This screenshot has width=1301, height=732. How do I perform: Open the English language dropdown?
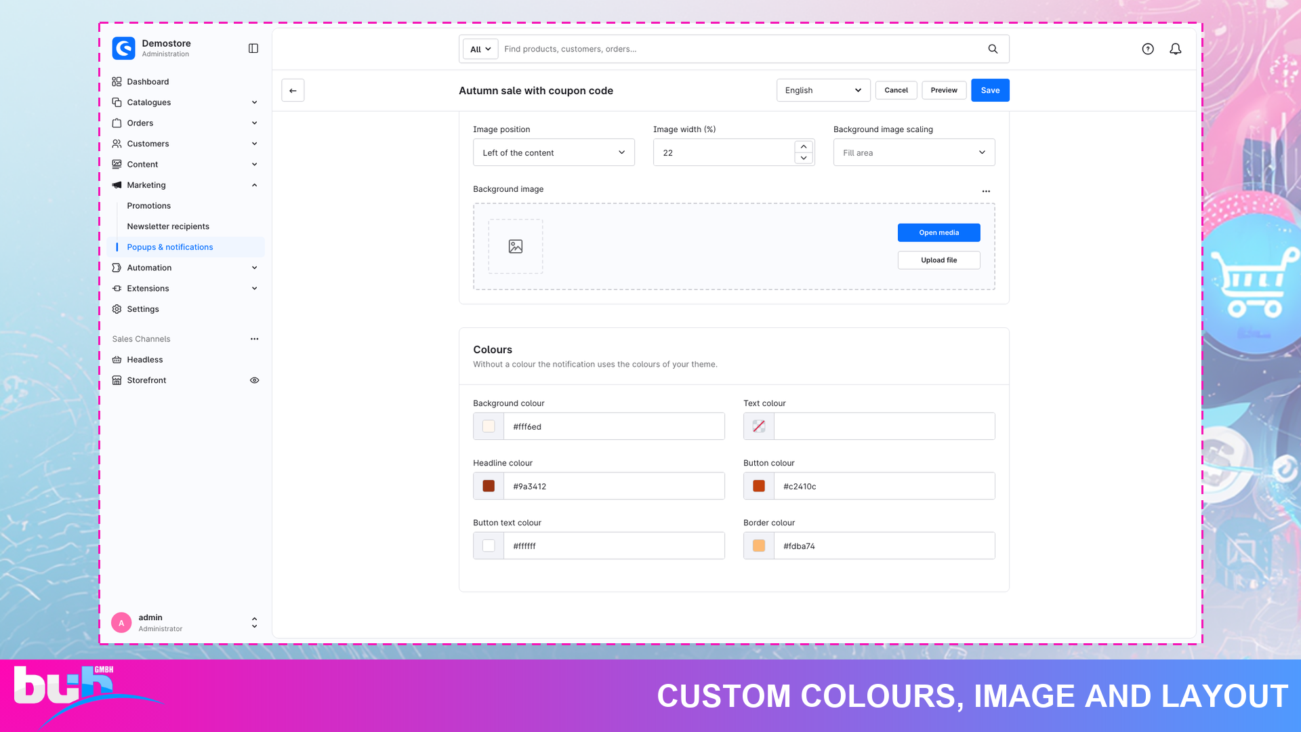[823, 90]
